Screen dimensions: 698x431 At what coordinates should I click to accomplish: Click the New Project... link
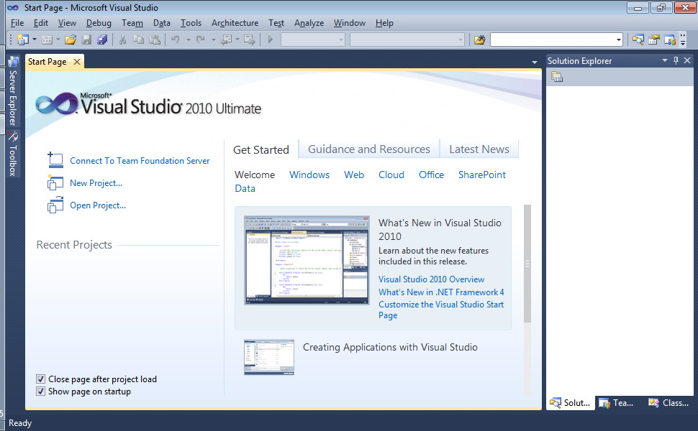[96, 183]
